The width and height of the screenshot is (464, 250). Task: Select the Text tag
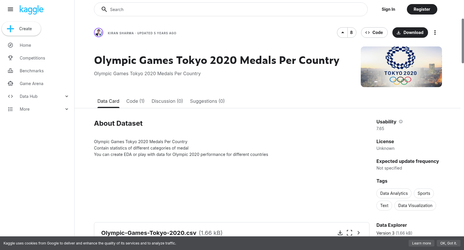click(x=384, y=206)
